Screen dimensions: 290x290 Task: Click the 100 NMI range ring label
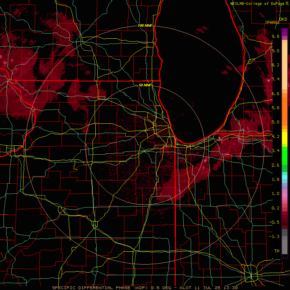point(145,25)
